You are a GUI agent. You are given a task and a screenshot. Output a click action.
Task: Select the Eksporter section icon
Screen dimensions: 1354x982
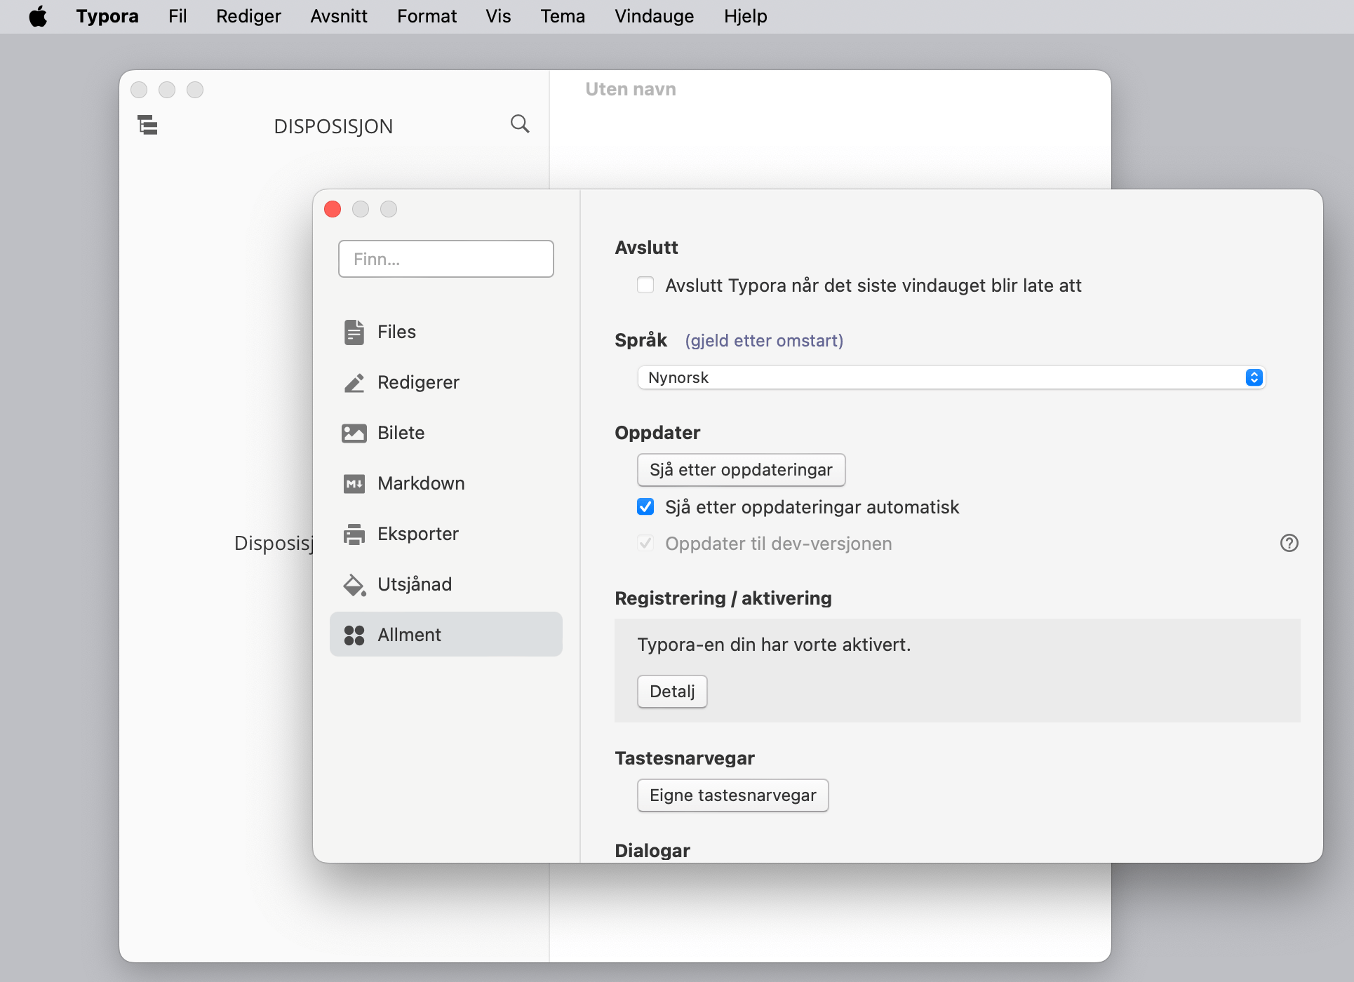354,533
